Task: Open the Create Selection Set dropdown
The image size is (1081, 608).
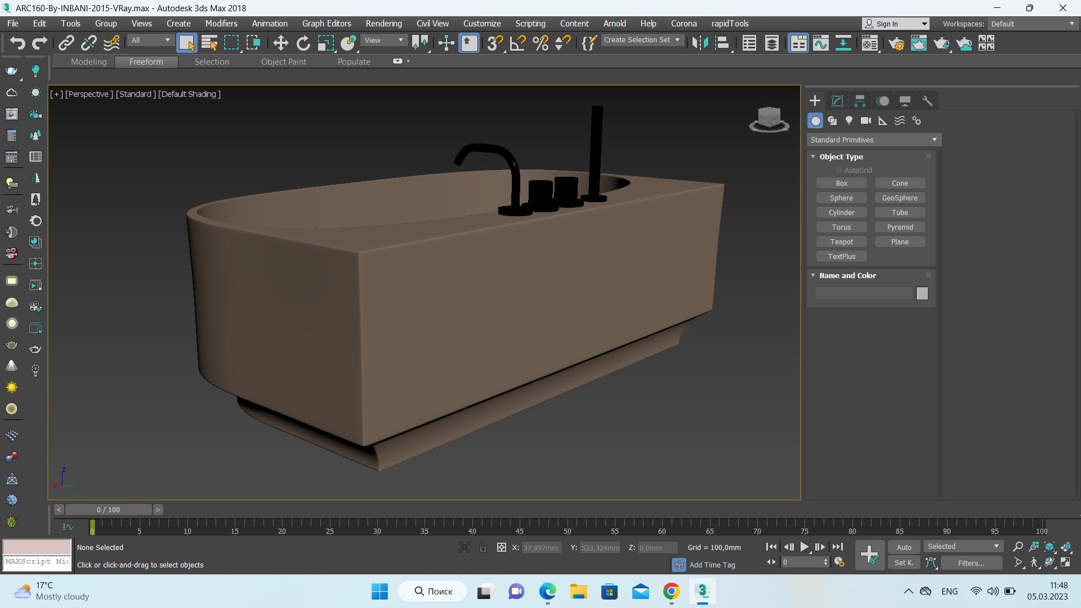Action: tap(642, 40)
